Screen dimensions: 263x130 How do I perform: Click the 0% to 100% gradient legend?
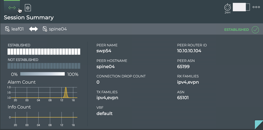(42, 74)
